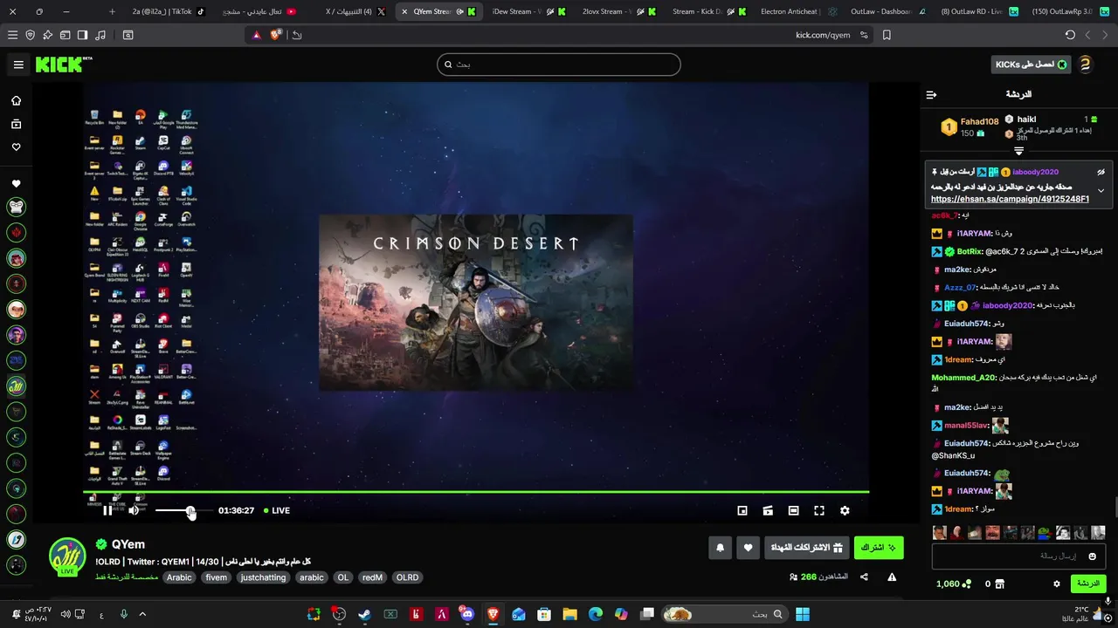Open the clip creation icon in player
This screenshot has height=628, width=1118.
[x=768, y=511]
